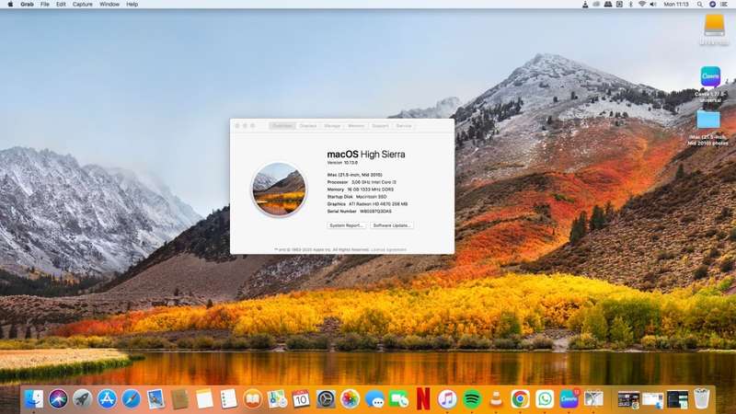
Task: Open Bluetooth menu bar icon
Action: click(630, 5)
